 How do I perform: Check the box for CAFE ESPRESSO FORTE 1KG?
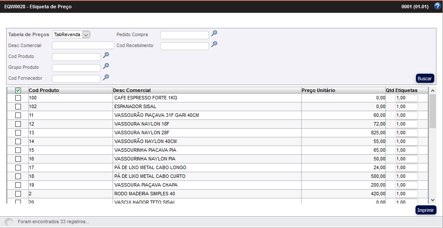pos(18,98)
